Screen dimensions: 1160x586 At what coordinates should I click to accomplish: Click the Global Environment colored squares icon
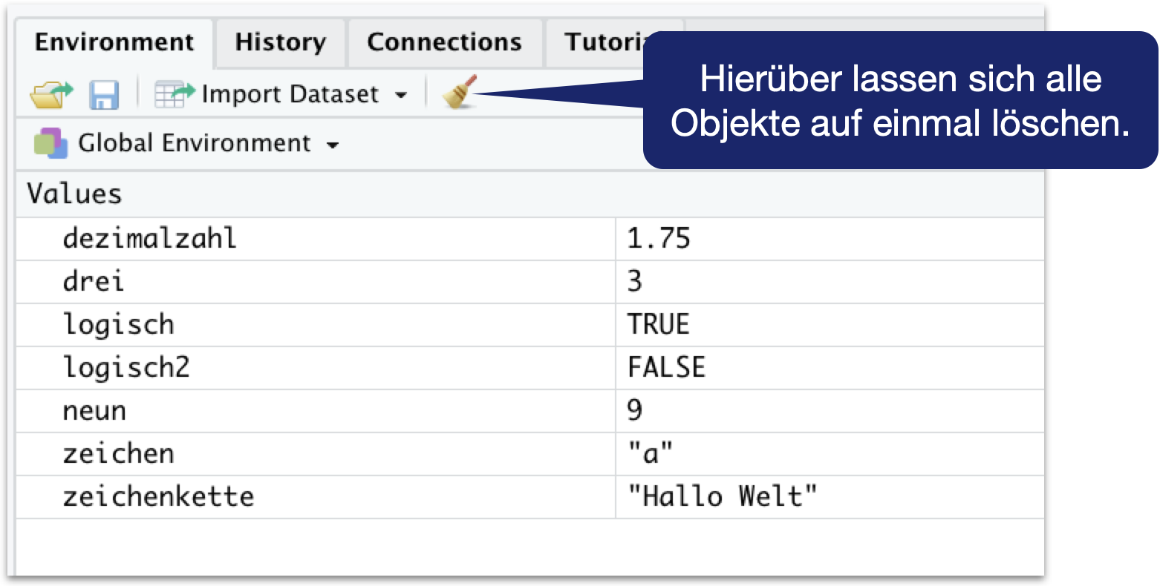click(x=50, y=142)
